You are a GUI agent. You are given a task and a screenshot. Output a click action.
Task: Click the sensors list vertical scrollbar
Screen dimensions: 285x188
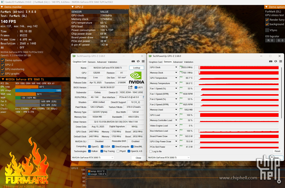(281, 93)
